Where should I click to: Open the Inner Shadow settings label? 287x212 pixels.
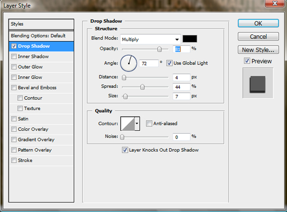click(x=33, y=56)
